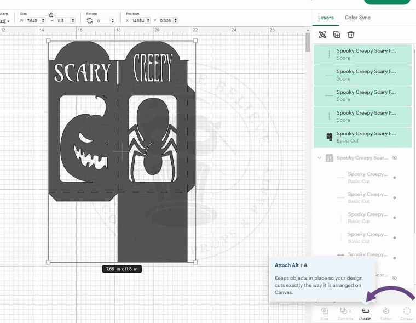Show the hidden Spooky Creepy Scar... group

tap(395, 158)
